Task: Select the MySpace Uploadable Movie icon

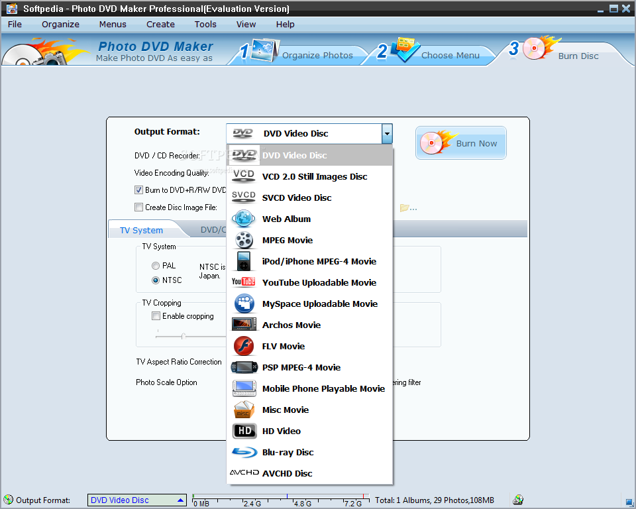Action: click(244, 304)
